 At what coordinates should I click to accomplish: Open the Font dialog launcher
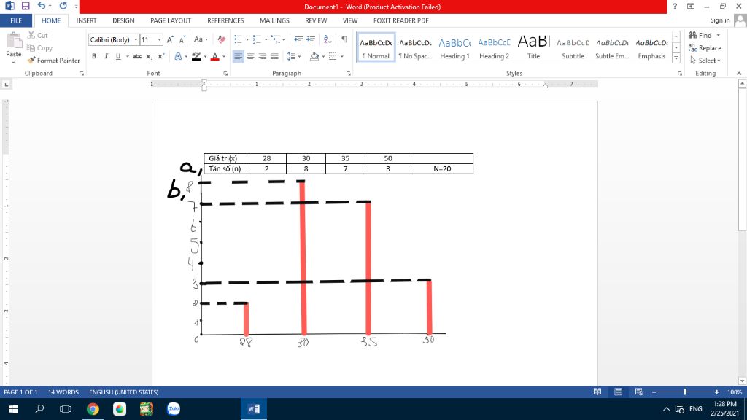[225, 74]
